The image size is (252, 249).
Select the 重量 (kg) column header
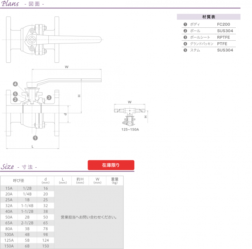[114, 181]
